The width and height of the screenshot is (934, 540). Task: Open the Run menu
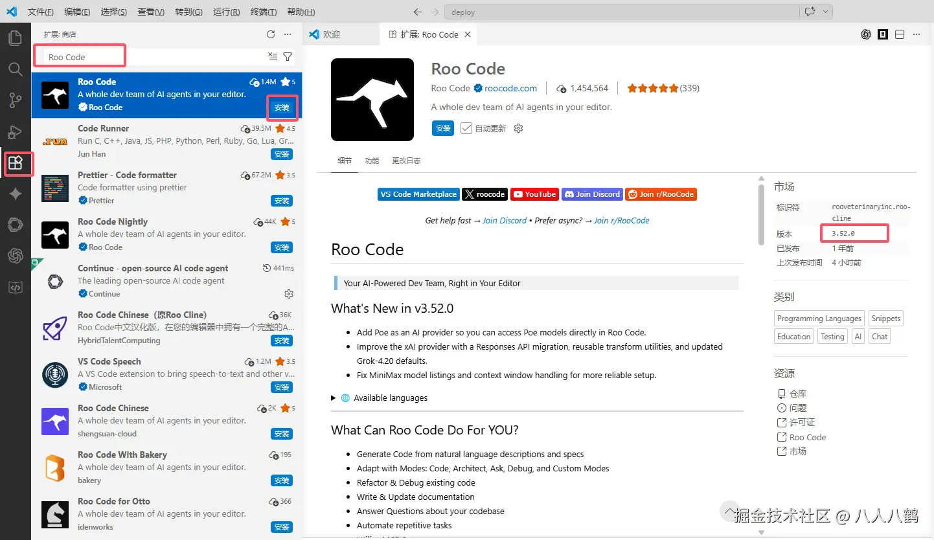226,12
